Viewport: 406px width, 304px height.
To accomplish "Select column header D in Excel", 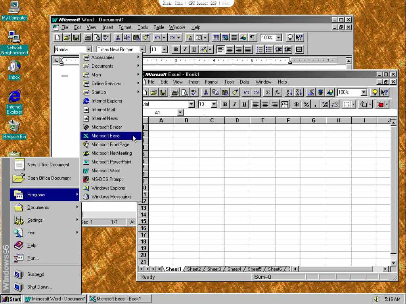I will pyautogui.click(x=237, y=120).
